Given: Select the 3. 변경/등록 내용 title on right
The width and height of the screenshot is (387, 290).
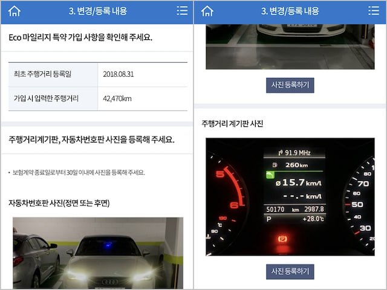Looking at the screenshot, I should point(290,11).
